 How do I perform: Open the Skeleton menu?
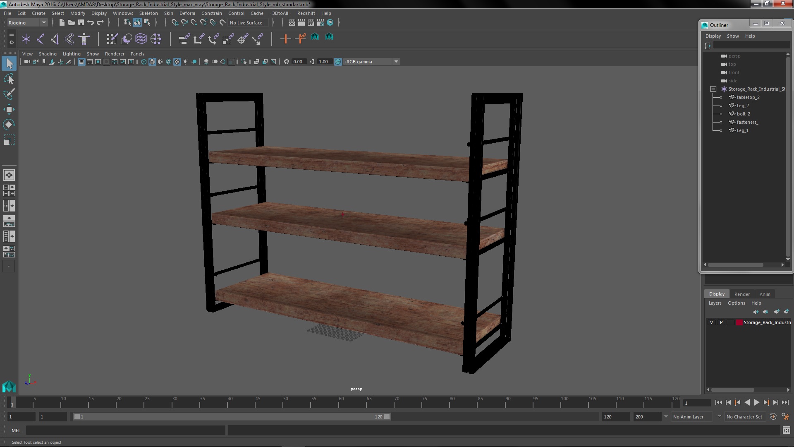click(x=148, y=13)
